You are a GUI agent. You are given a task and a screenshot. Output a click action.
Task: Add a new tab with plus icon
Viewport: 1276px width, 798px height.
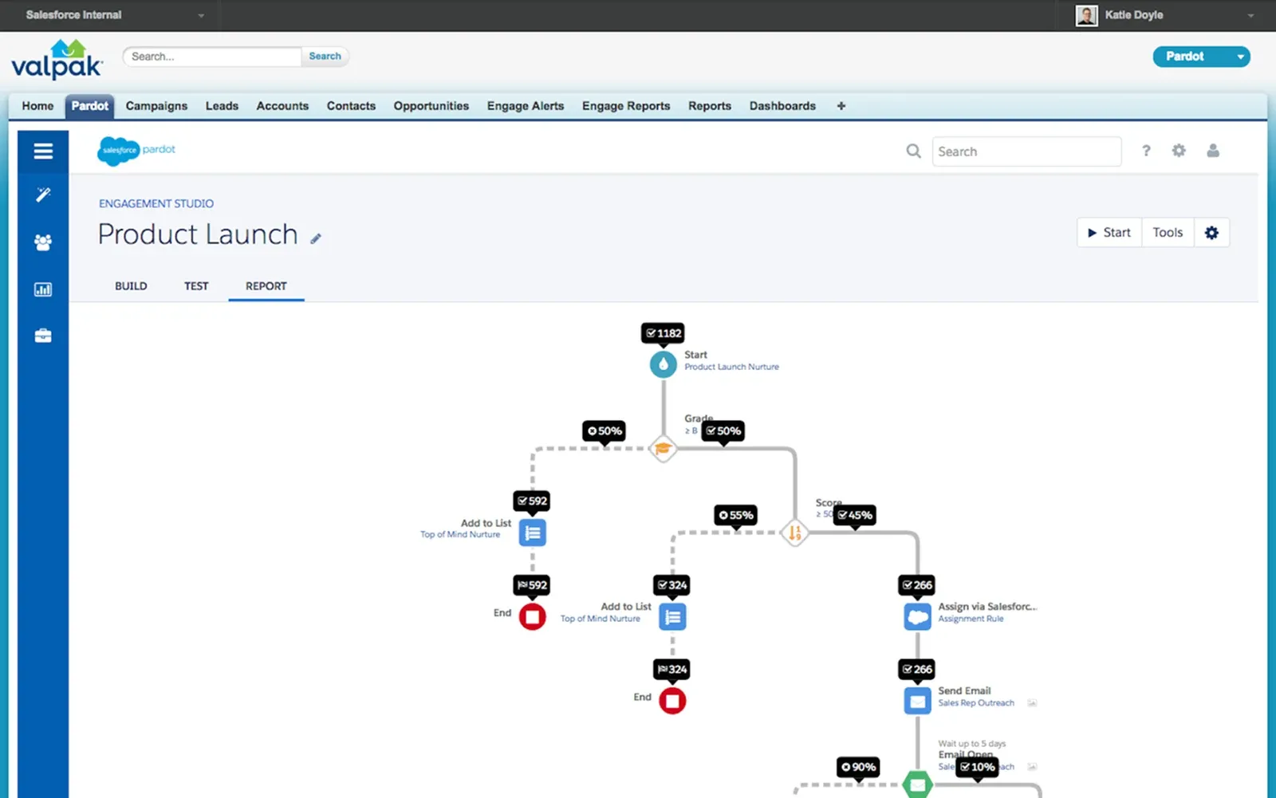841,106
